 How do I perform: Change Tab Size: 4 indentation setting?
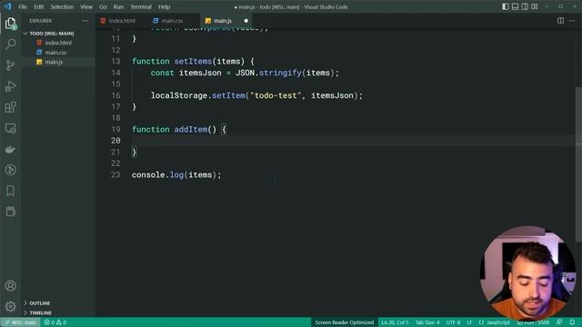pyautogui.click(x=427, y=322)
